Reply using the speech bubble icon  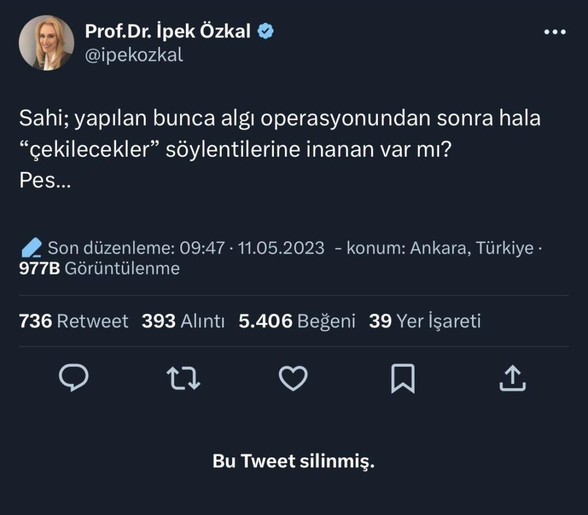point(73,379)
